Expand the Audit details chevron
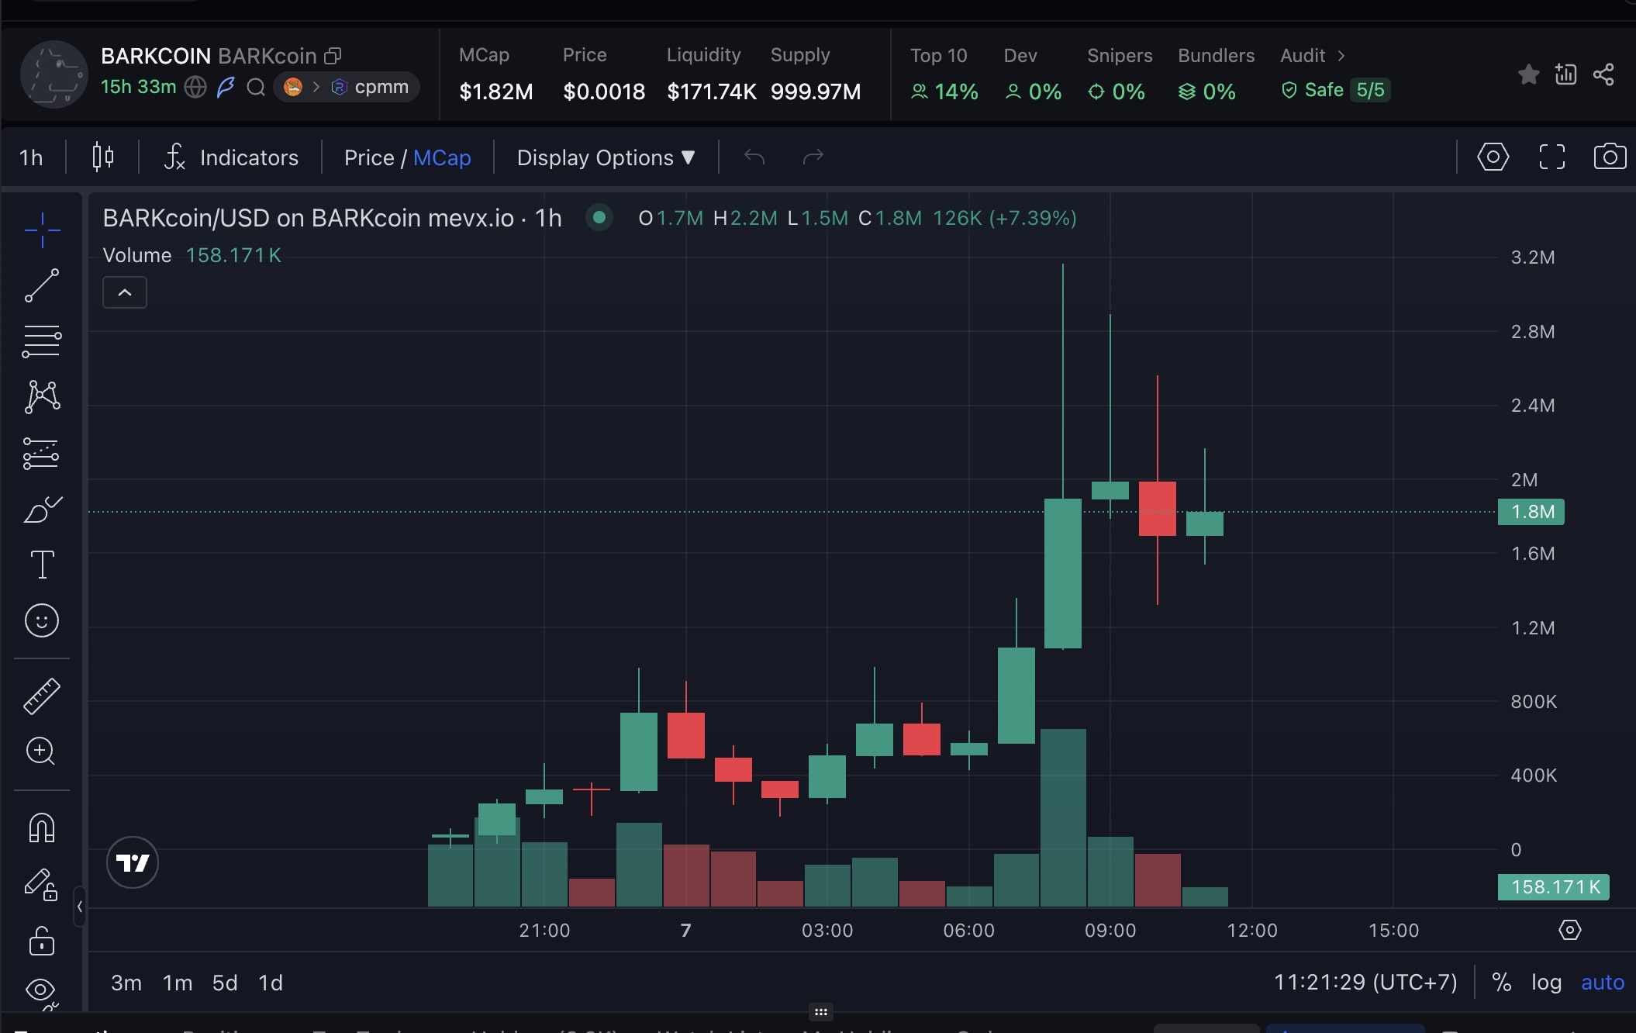The image size is (1636, 1033). pyautogui.click(x=1341, y=56)
